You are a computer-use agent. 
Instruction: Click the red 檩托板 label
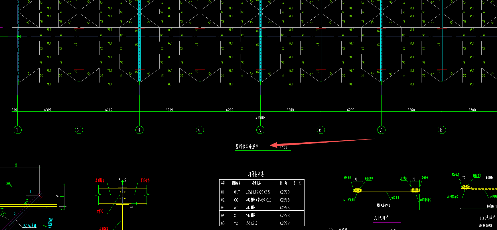(x=100, y=211)
